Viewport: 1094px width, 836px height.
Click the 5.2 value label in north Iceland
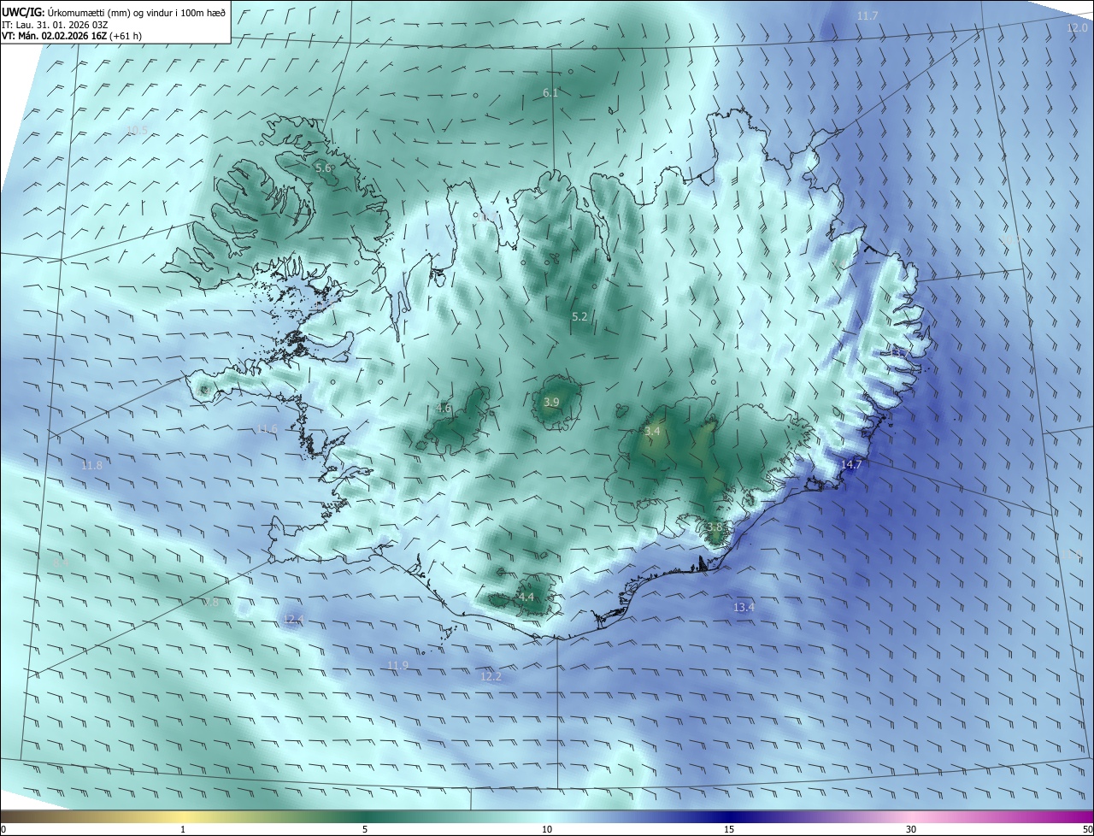579,316
